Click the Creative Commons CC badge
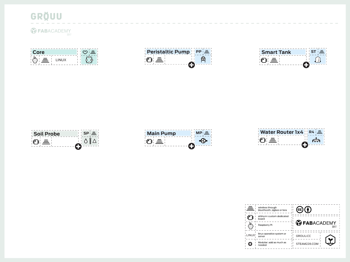Image resolution: width=350 pixels, height=262 pixels. pyautogui.click(x=299, y=210)
